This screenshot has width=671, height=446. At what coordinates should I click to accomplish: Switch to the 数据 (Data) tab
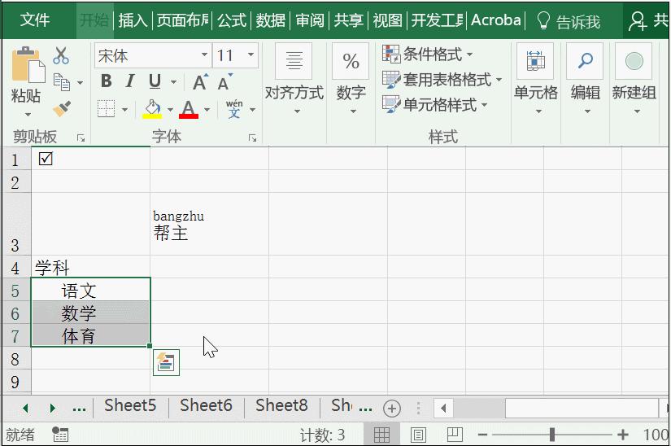coord(271,20)
